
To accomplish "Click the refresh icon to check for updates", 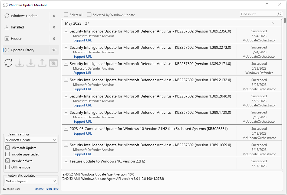I will pyautogui.click(x=8, y=63).
